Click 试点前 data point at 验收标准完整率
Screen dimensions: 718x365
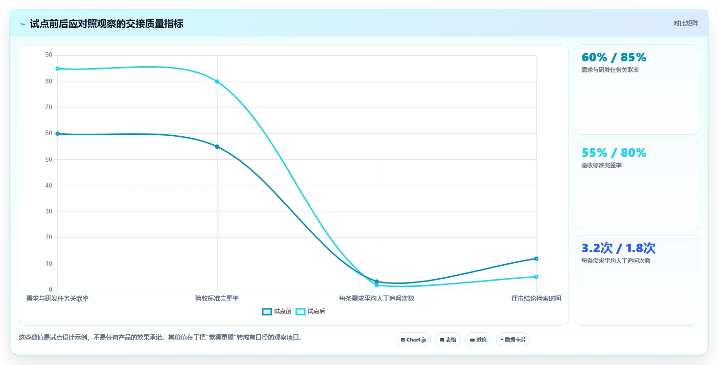pyautogui.click(x=217, y=147)
